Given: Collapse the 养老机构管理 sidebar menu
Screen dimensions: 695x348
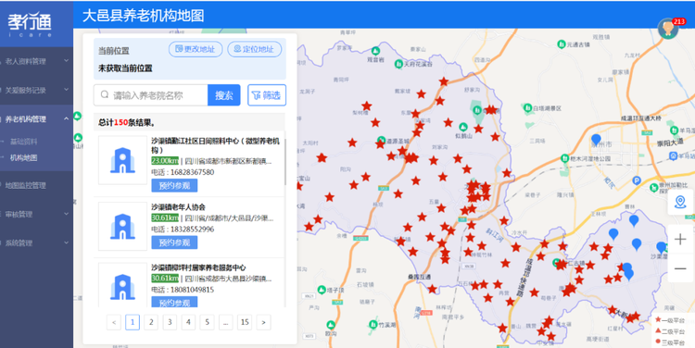Looking at the screenshot, I should pyautogui.click(x=36, y=119).
